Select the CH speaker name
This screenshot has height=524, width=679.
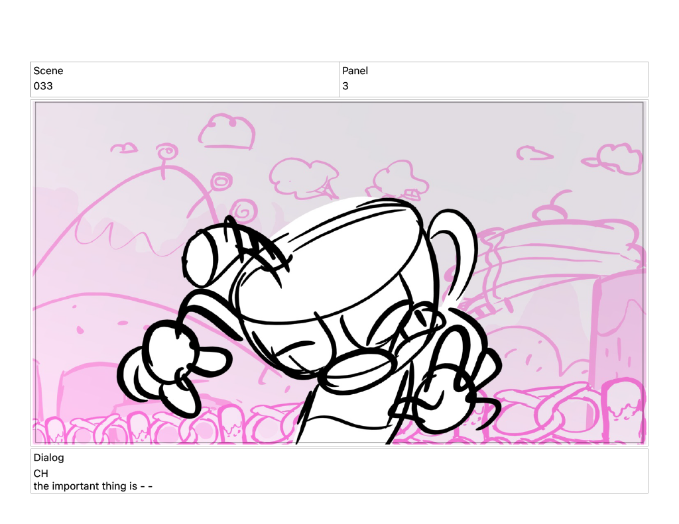[41, 474]
